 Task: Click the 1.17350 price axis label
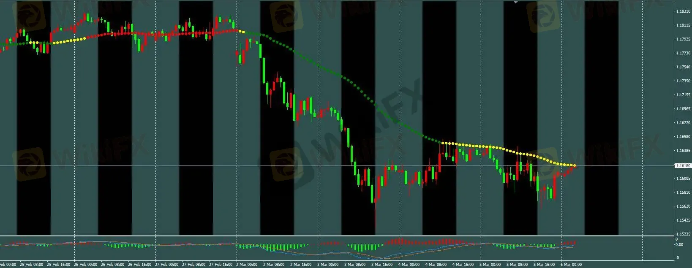point(683,81)
